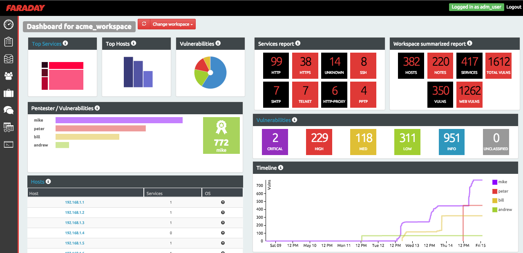
Task: Open the Change workspace dropdown
Action: tap(172, 24)
